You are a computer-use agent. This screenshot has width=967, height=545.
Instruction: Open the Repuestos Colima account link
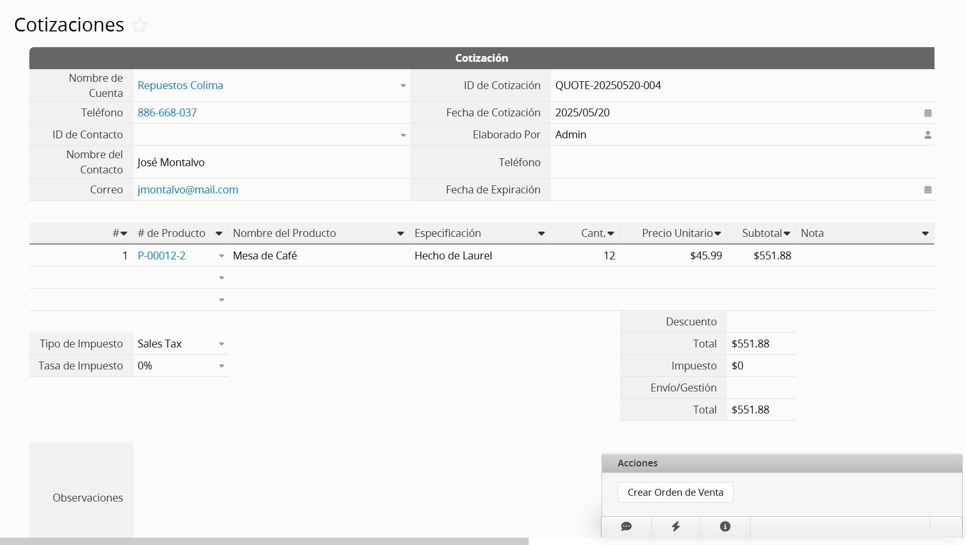point(180,85)
